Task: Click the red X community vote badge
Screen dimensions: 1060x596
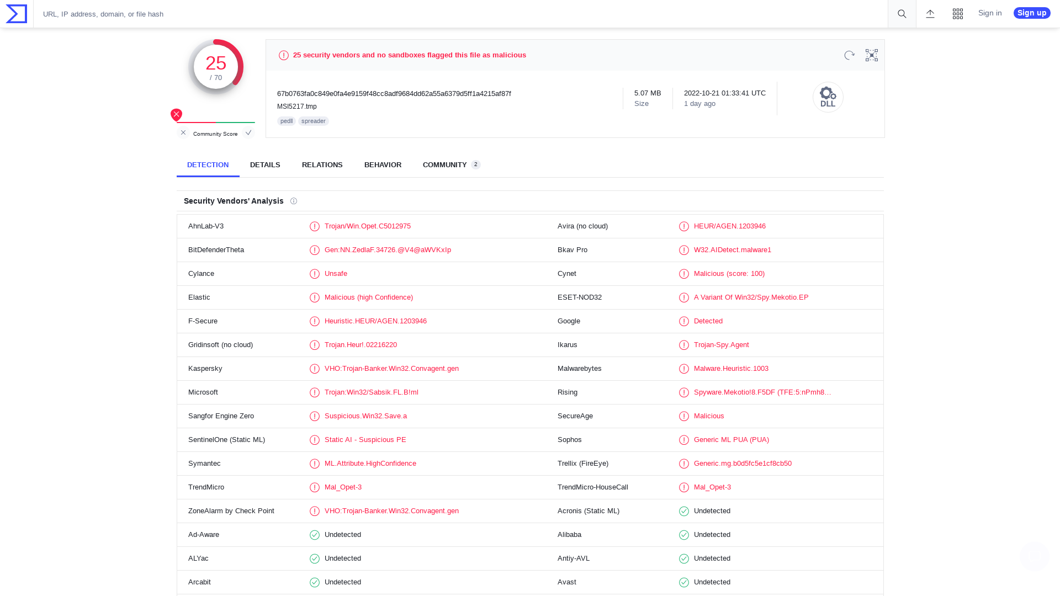Action: (176, 114)
